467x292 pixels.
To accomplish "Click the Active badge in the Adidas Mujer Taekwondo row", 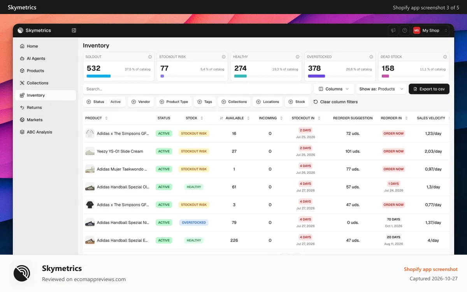I will (x=164, y=169).
